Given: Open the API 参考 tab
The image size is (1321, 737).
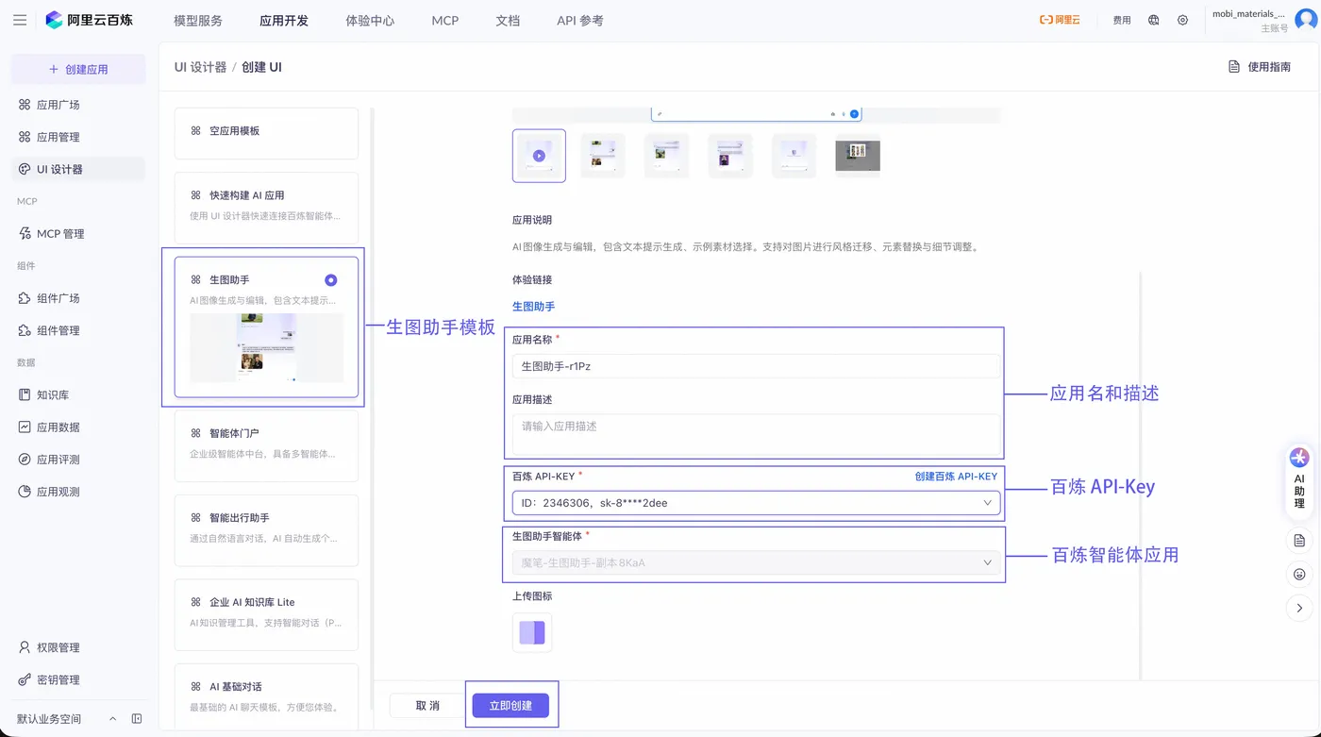Looking at the screenshot, I should [x=579, y=20].
